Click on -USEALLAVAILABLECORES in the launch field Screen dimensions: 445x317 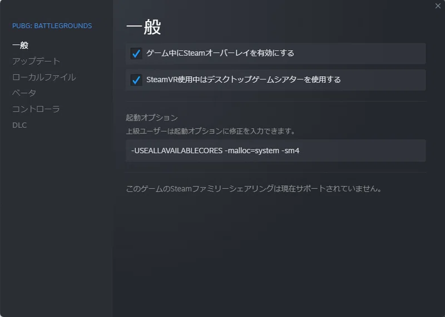[x=176, y=151]
